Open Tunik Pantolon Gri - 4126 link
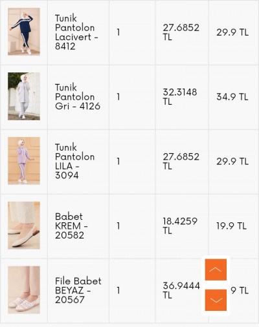 [78, 97]
